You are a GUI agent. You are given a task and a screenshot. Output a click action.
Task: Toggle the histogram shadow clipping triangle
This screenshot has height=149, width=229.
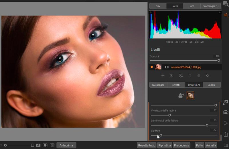pyautogui.click(x=150, y=12)
